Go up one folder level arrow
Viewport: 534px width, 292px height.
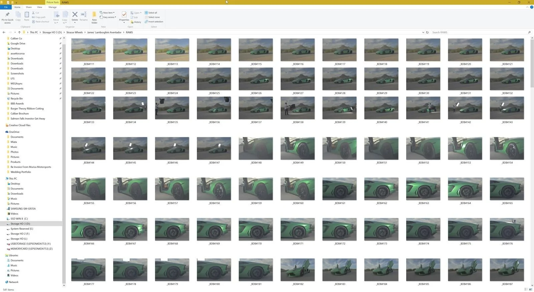point(19,32)
